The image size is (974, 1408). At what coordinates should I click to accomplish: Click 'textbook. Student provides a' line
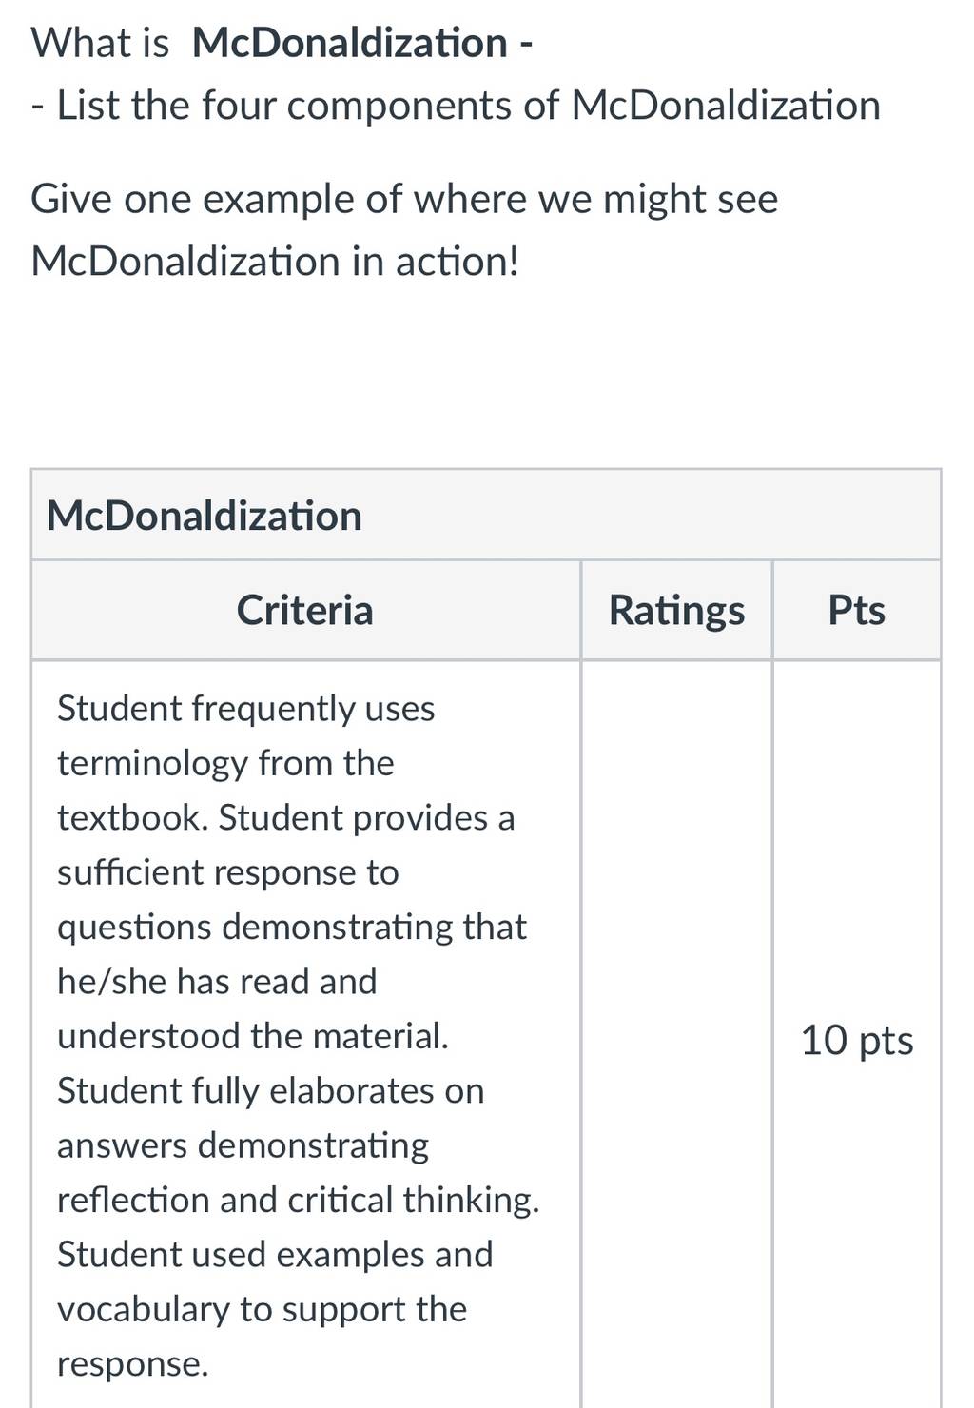(285, 817)
